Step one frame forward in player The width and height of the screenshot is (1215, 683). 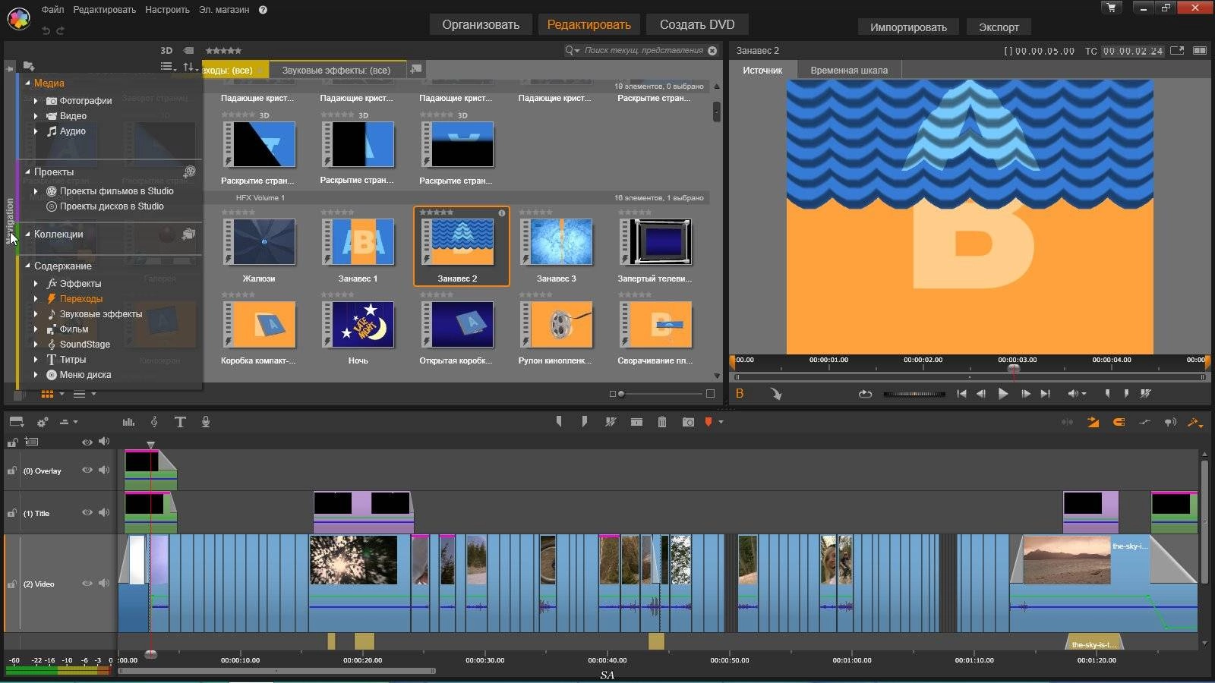tap(1025, 394)
